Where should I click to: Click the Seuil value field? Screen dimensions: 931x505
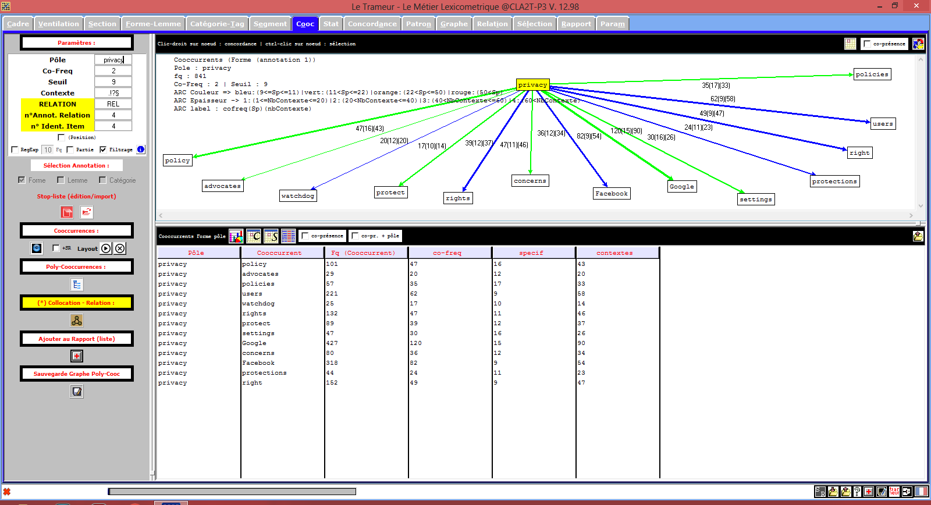pos(113,81)
